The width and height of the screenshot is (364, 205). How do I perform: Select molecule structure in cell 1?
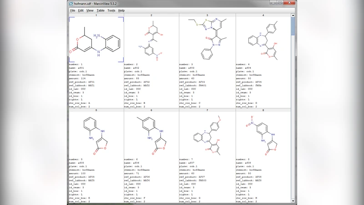[x=96, y=40]
